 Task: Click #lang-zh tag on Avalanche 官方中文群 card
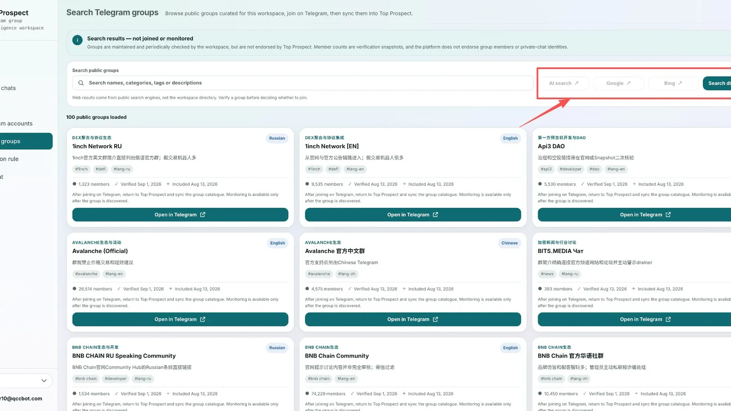[x=347, y=274]
